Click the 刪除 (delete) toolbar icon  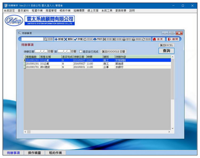(x=66, y=39)
